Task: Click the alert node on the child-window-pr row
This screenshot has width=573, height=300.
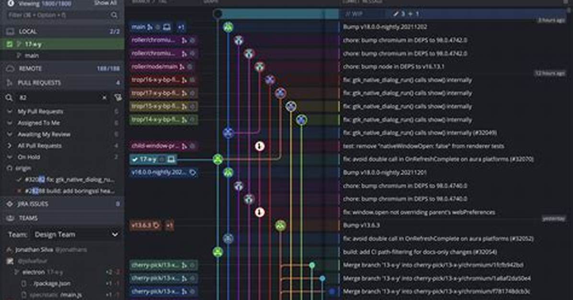Action: coord(260,146)
